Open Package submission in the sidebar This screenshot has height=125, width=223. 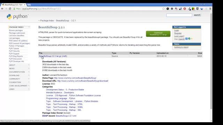(x=17, y=33)
